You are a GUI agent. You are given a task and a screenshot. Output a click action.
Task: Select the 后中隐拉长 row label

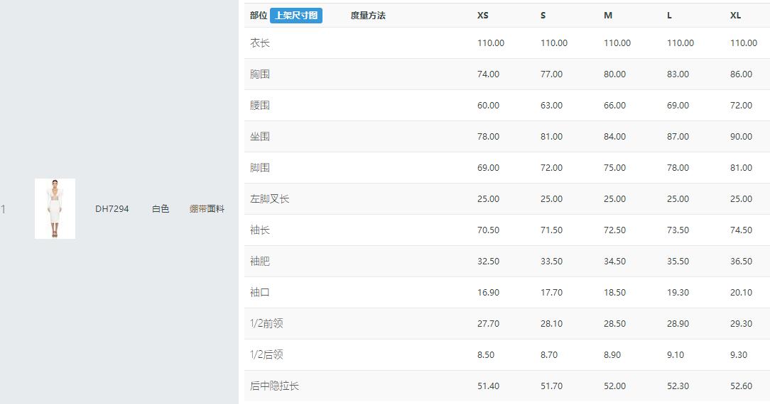coord(274,386)
